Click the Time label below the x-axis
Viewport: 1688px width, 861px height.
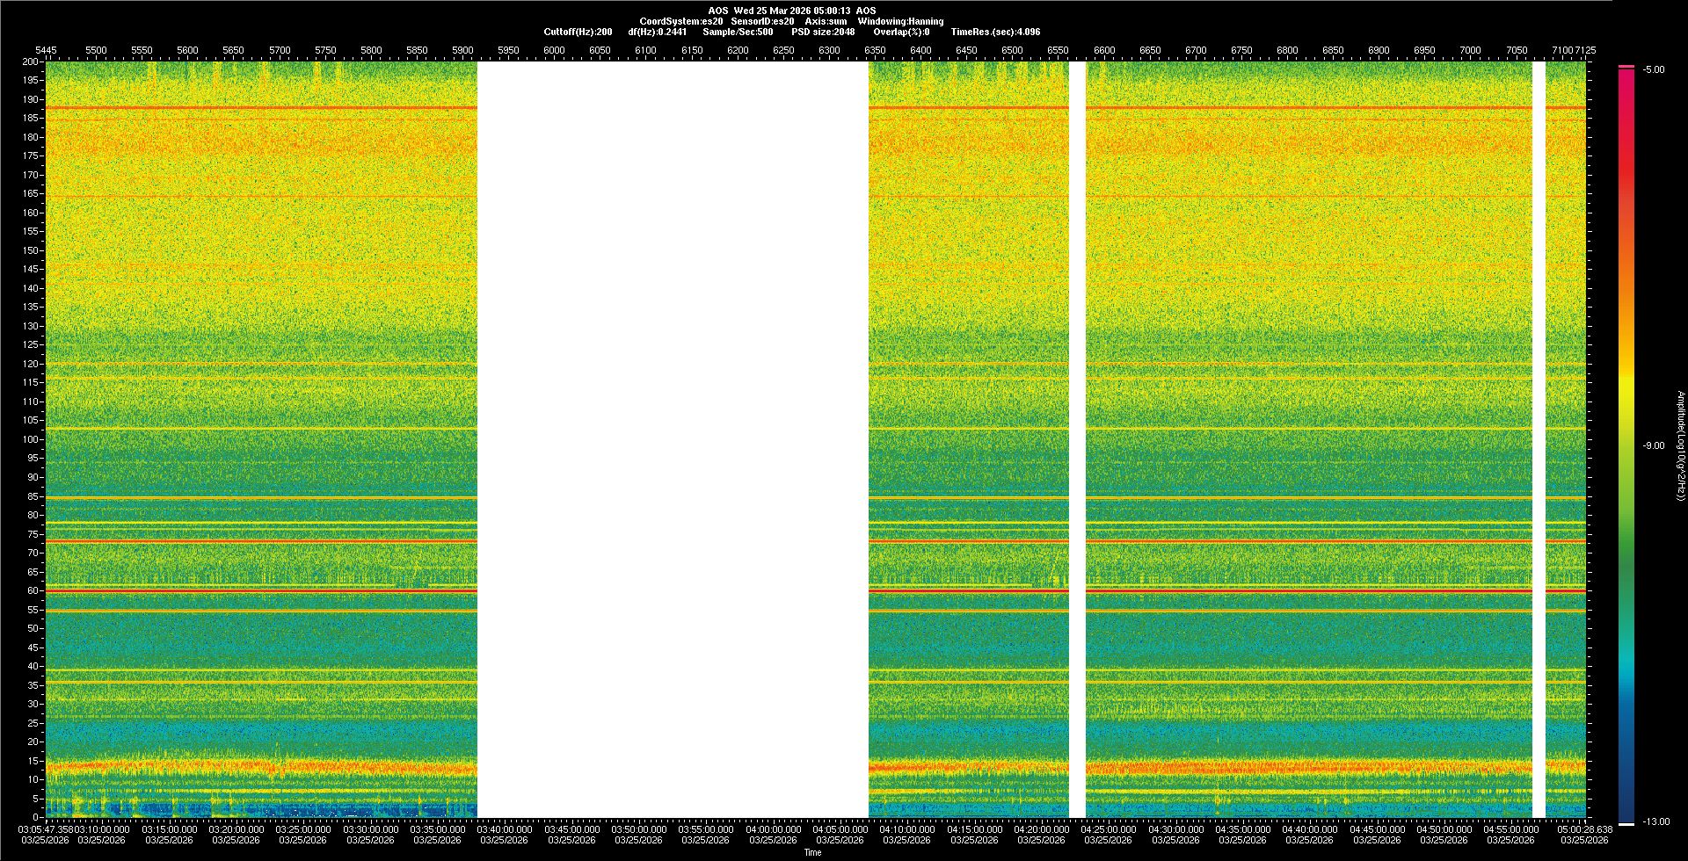click(812, 852)
